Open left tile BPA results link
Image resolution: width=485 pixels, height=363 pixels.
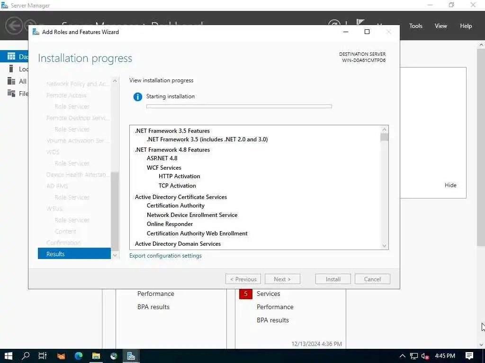click(x=153, y=307)
